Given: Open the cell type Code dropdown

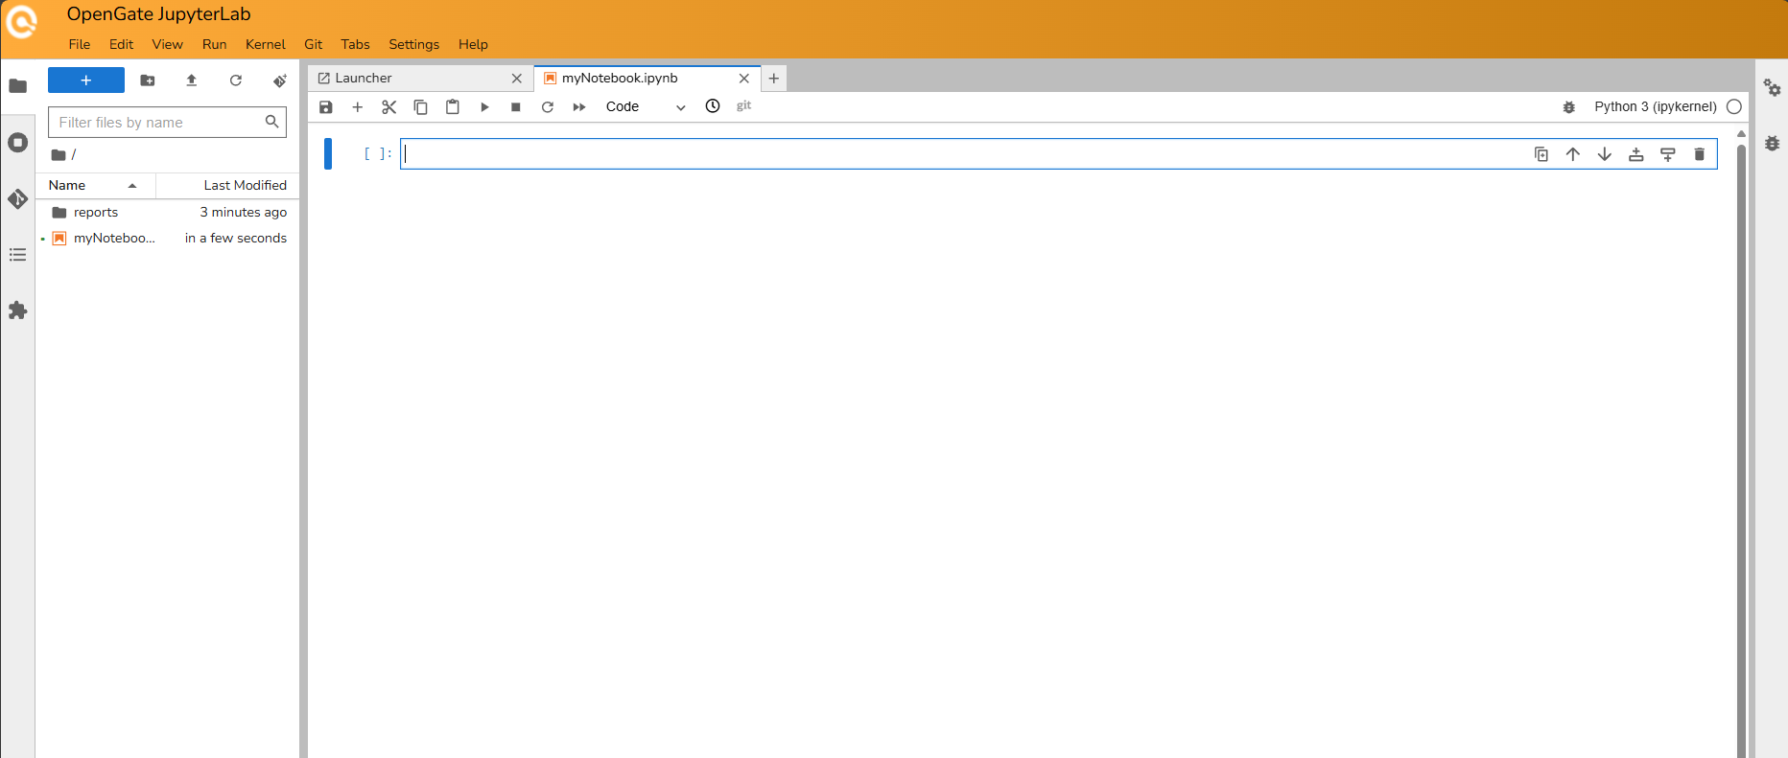Looking at the screenshot, I should [x=645, y=107].
